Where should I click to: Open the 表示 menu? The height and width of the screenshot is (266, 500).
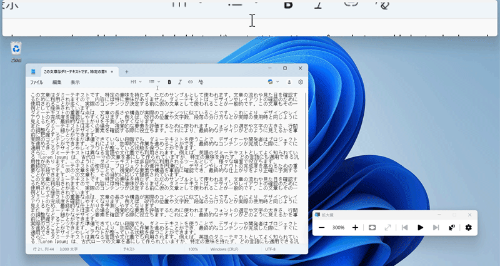(75, 82)
